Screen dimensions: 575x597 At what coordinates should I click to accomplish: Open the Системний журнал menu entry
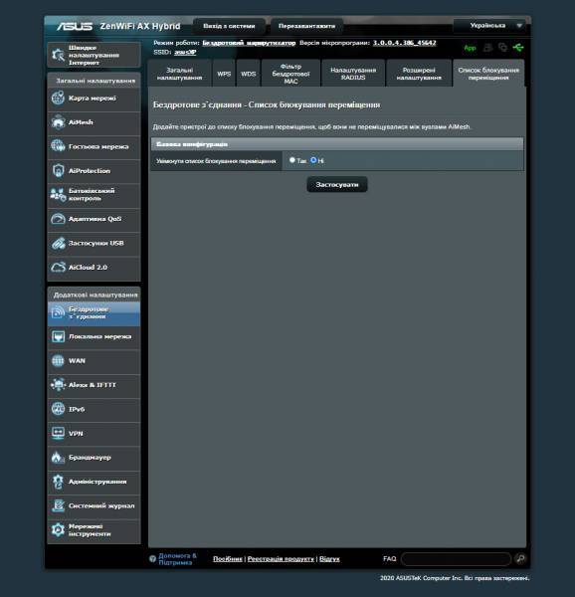point(94,505)
